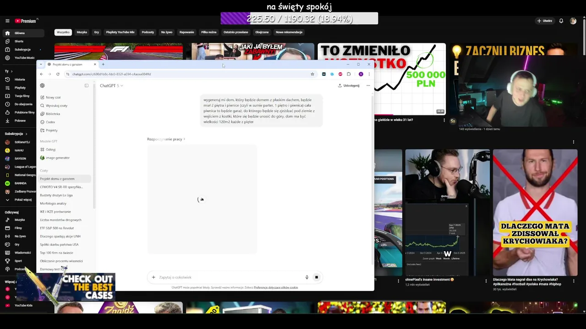This screenshot has height=329, width=586.
Task: Click the Zapytaj o cokolwiek prompt field
Action: click(x=229, y=277)
